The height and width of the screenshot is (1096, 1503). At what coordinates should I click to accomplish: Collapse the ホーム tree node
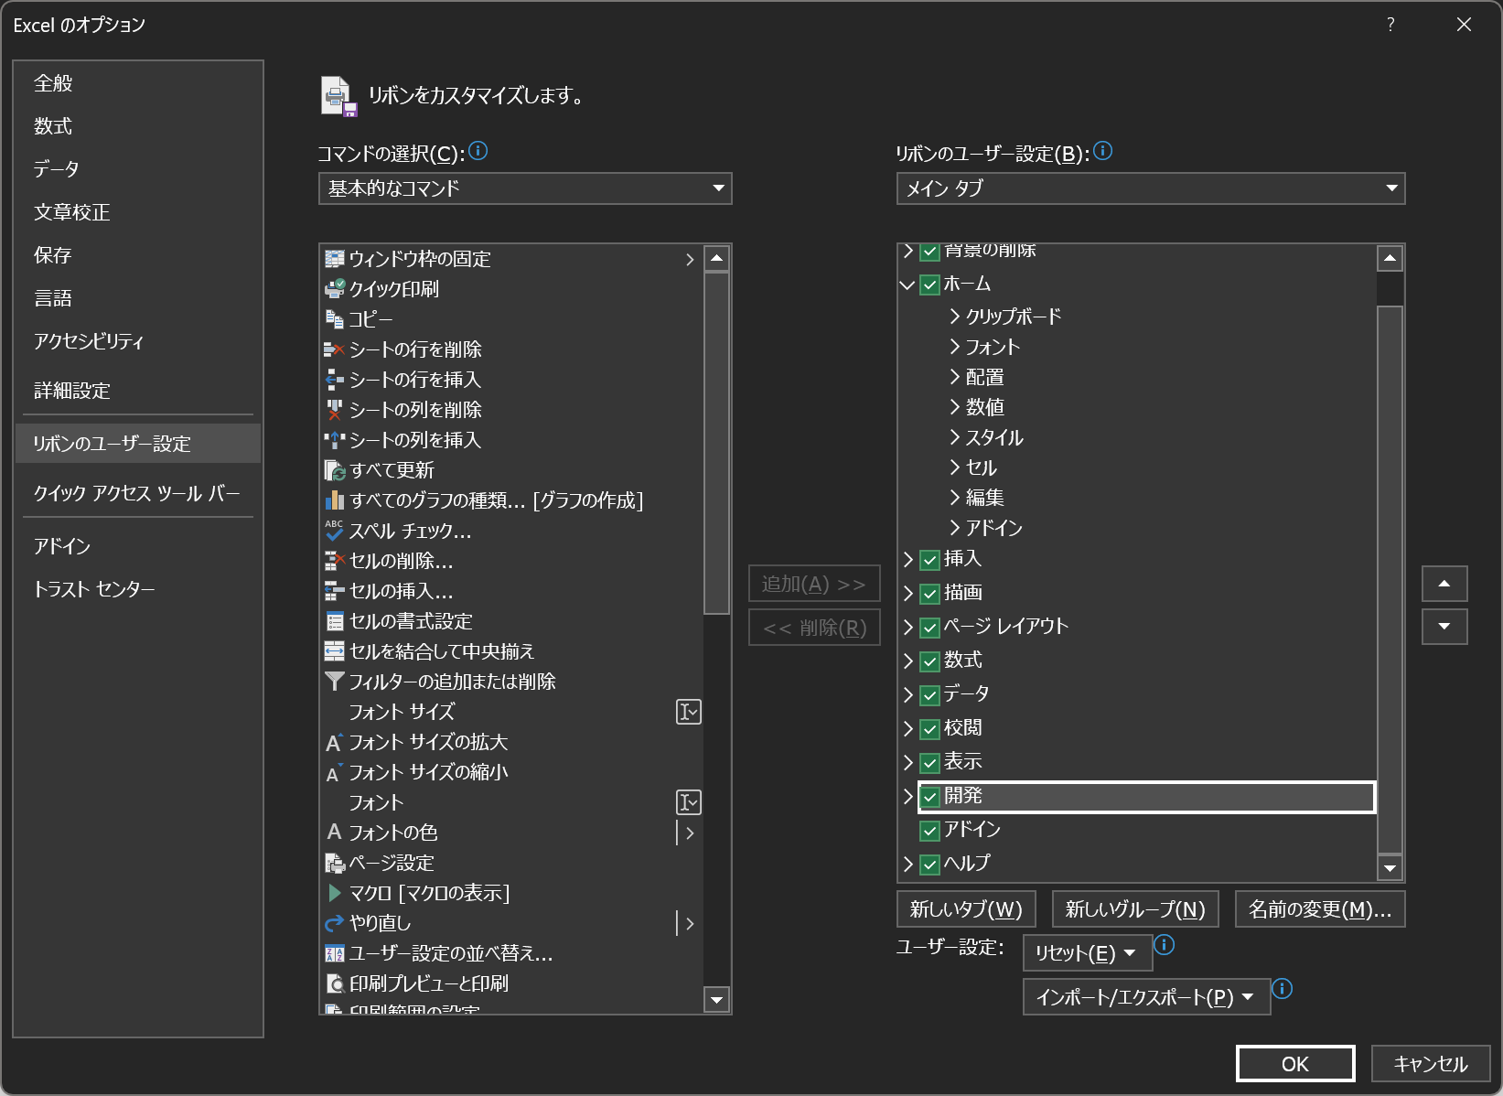[x=907, y=285]
